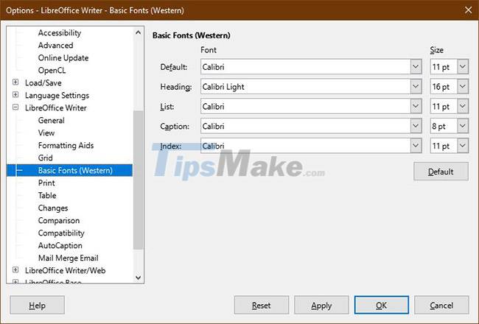This screenshot has height=324, width=479.
Task: Expand the LibreOffice Writer/Web node
Action: 15,270
